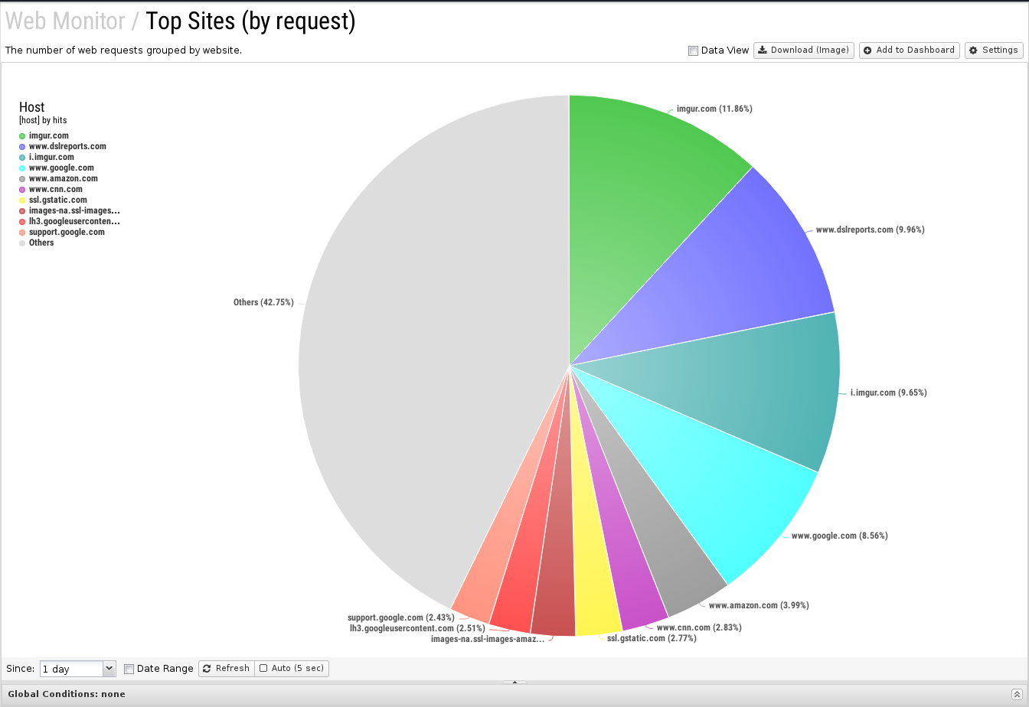Click the www.dslreports.com (9.96%) slice label

tap(870, 230)
